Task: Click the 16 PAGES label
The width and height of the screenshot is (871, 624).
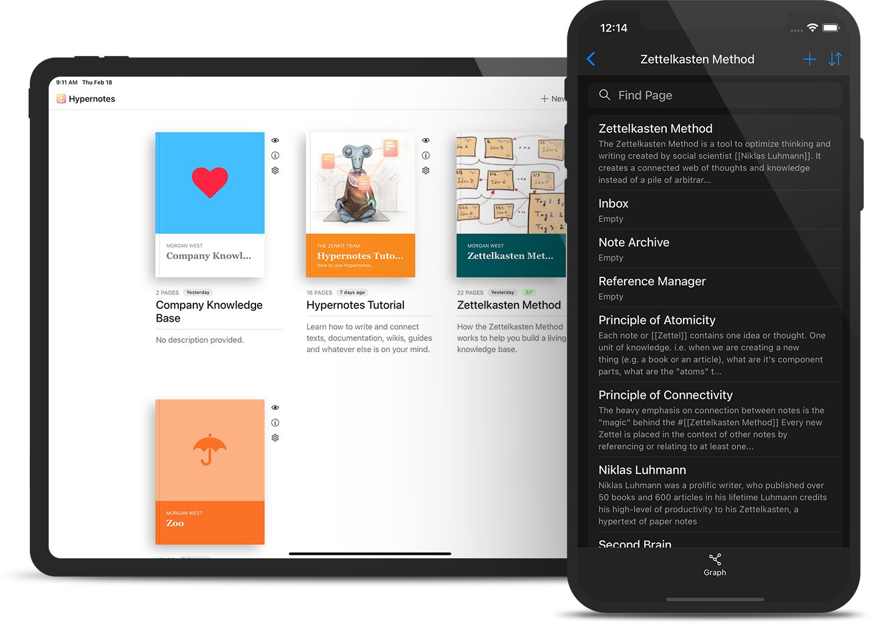Action: click(x=319, y=293)
